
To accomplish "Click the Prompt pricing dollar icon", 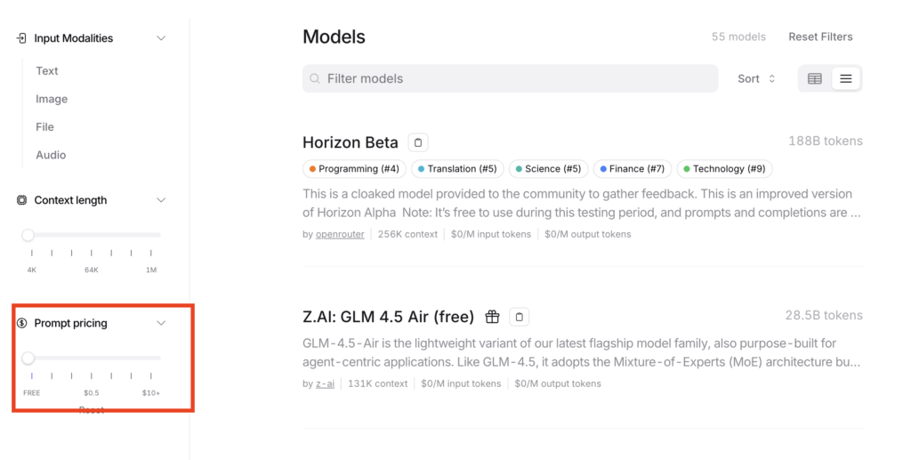I will click(x=22, y=323).
